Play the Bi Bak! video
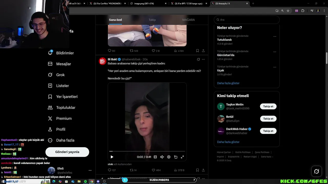328x184 pixels. (112, 157)
